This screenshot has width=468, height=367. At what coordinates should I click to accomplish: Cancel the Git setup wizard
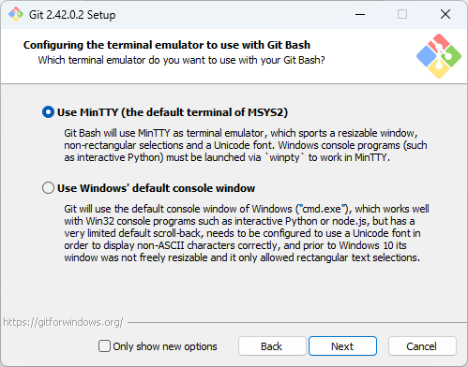tap(422, 346)
